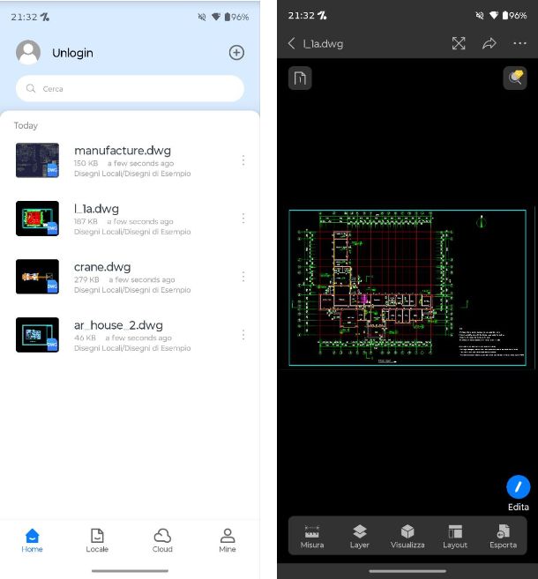Switch to the Home tab
Screen dimensions: 538x579
point(32,540)
